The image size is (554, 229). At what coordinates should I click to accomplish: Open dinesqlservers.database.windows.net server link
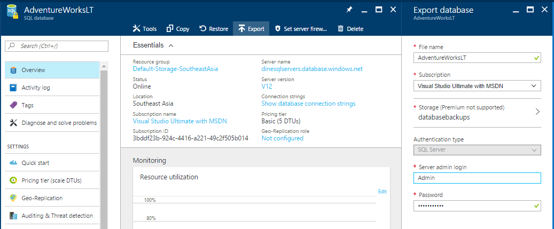312,69
